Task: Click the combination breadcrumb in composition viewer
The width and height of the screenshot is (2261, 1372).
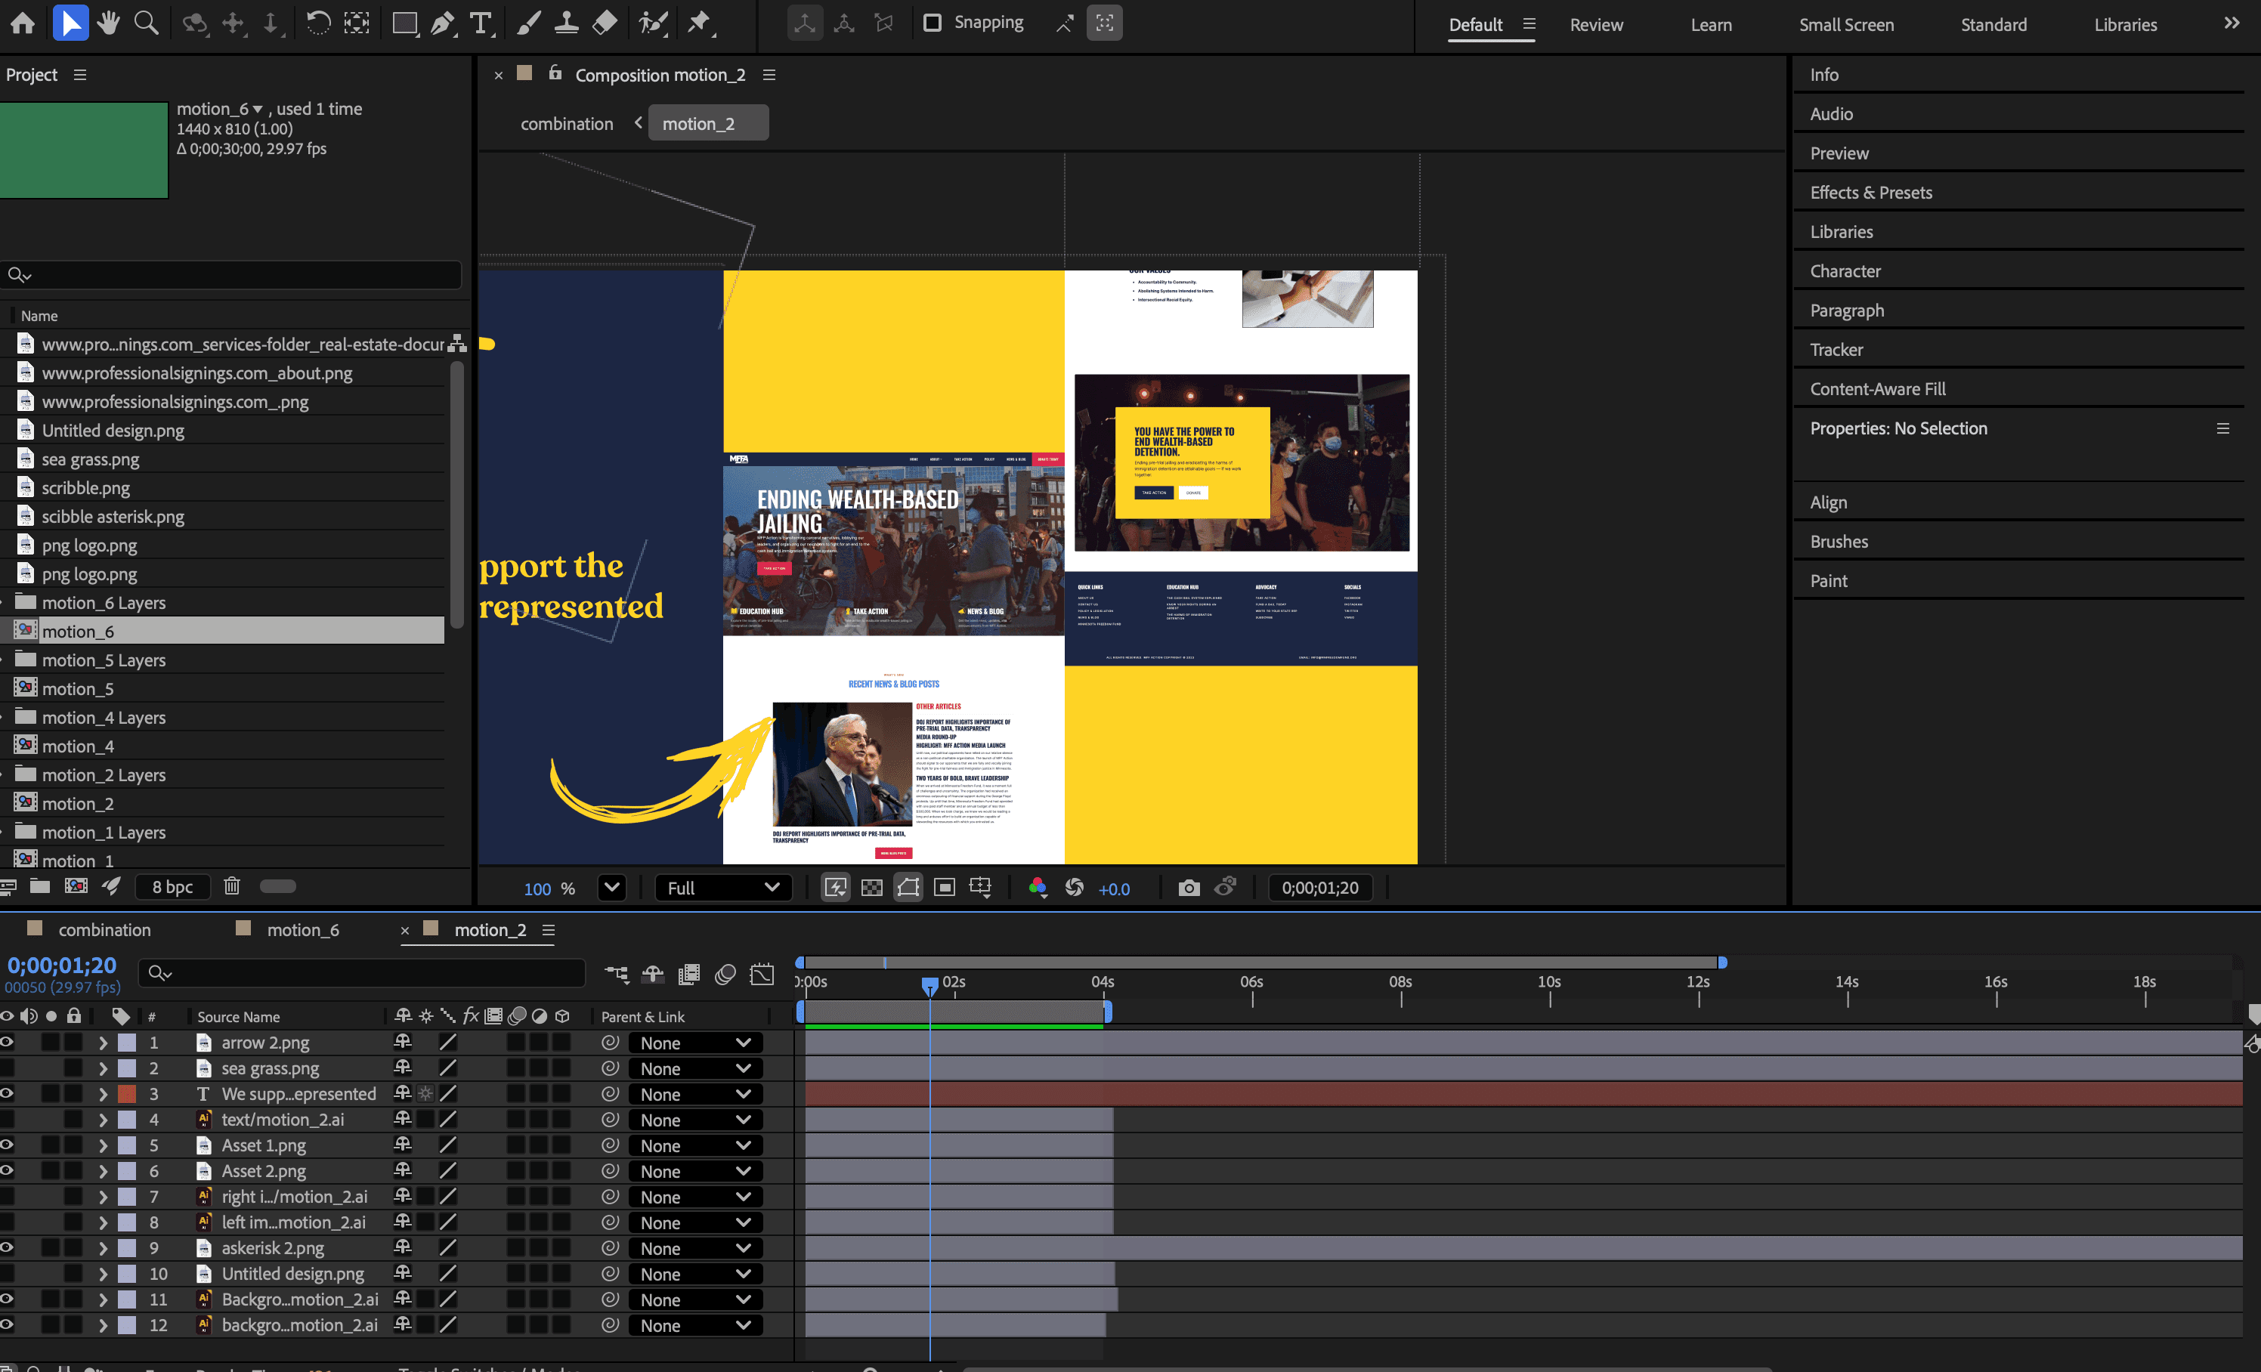Action: (566, 124)
